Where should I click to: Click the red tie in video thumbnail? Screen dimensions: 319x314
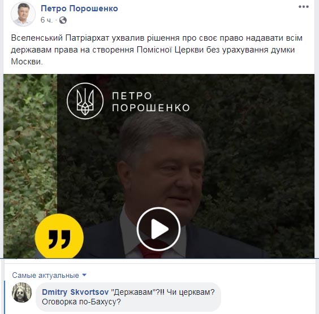pyautogui.click(x=149, y=251)
